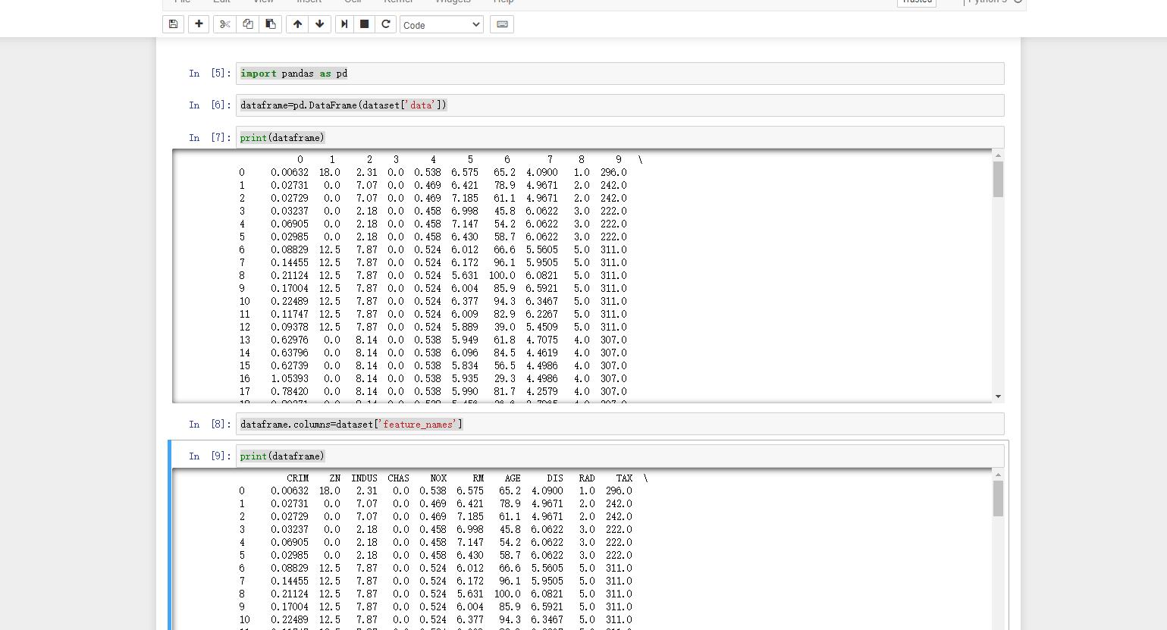Click value 6.5921 in the In [7] output
The width and height of the screenshot is (1167, 630).
(x=541, y=288)
